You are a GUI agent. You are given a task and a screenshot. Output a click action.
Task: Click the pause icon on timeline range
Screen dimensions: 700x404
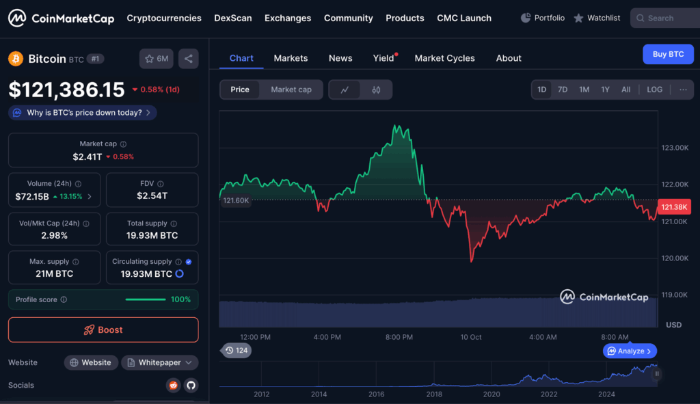657,374
